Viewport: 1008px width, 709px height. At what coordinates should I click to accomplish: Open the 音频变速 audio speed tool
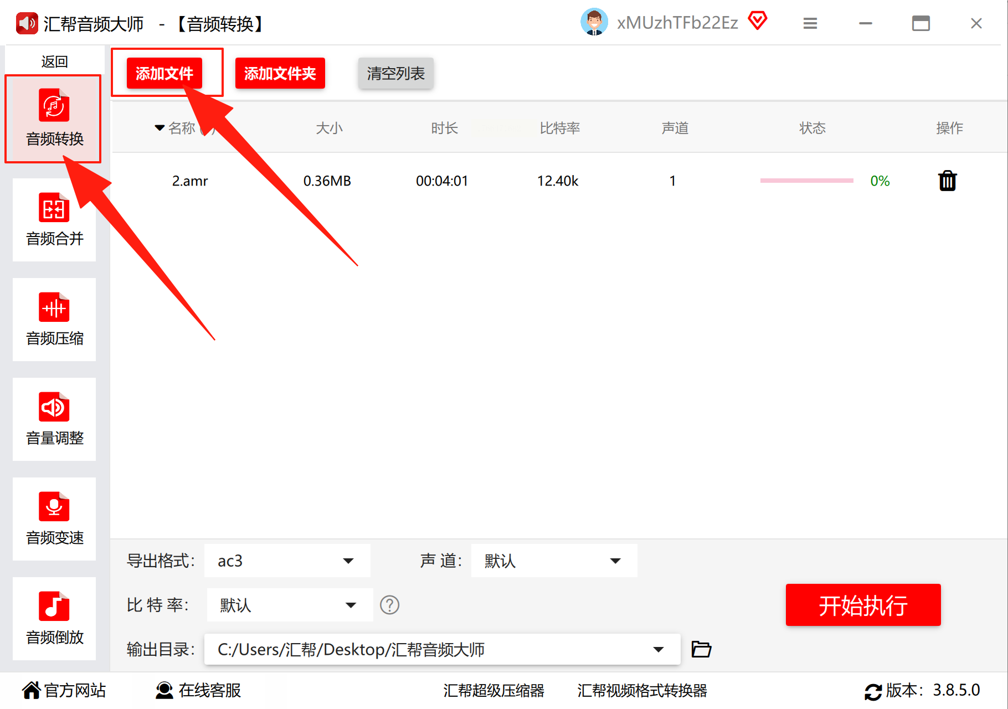54,519
